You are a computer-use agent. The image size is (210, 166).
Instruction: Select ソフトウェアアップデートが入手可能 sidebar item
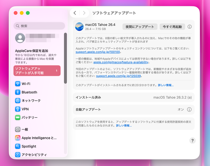37,71
